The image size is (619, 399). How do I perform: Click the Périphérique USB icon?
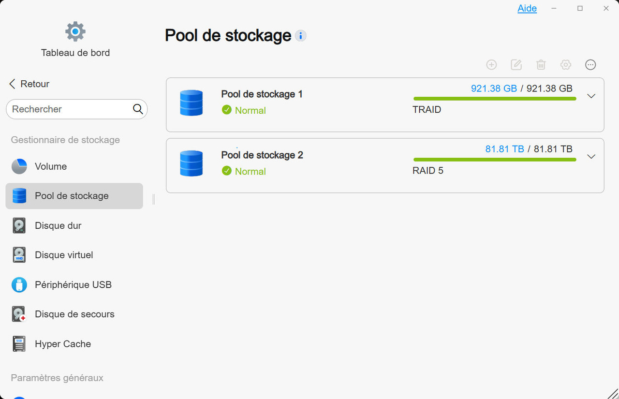19,285
